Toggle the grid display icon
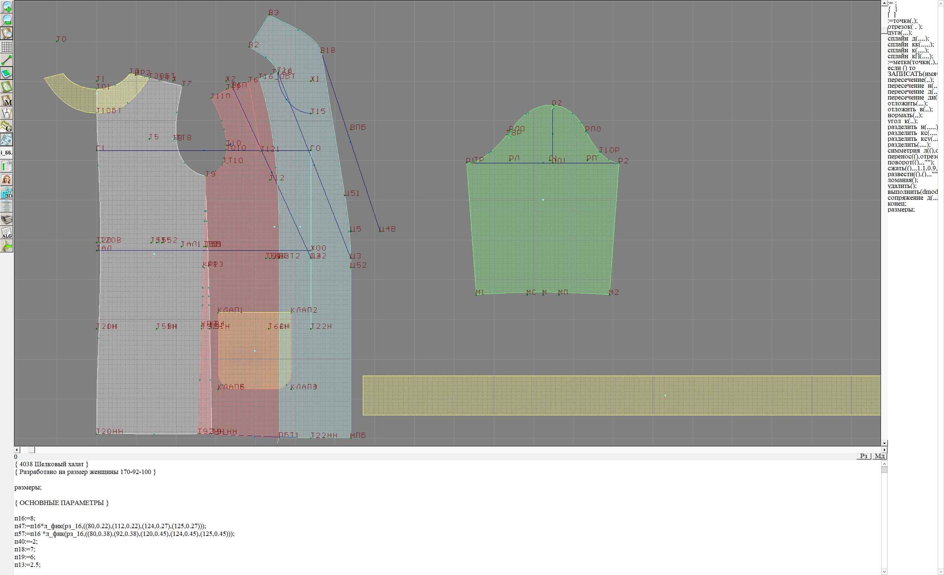 (7, 47)
